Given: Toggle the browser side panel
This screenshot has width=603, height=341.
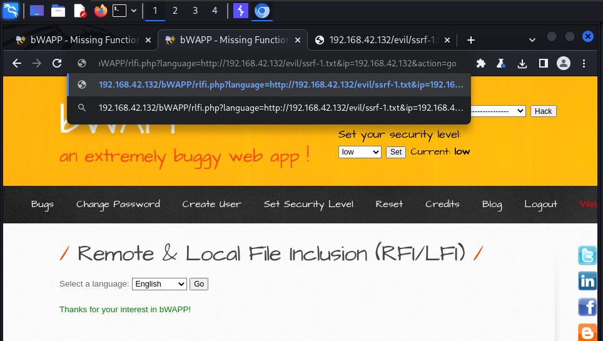Looking at the screenshot, I should 543,63.
